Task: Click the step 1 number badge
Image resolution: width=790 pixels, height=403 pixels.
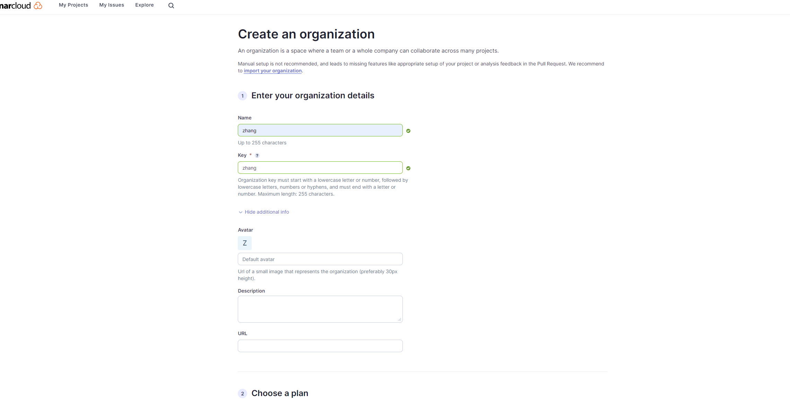Action: pyautogui.click(x=242, y=96)
